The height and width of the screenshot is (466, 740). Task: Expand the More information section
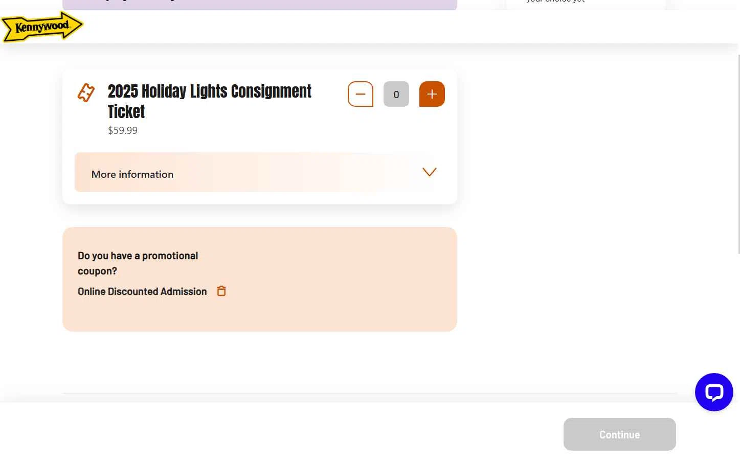tap(132, 174)
